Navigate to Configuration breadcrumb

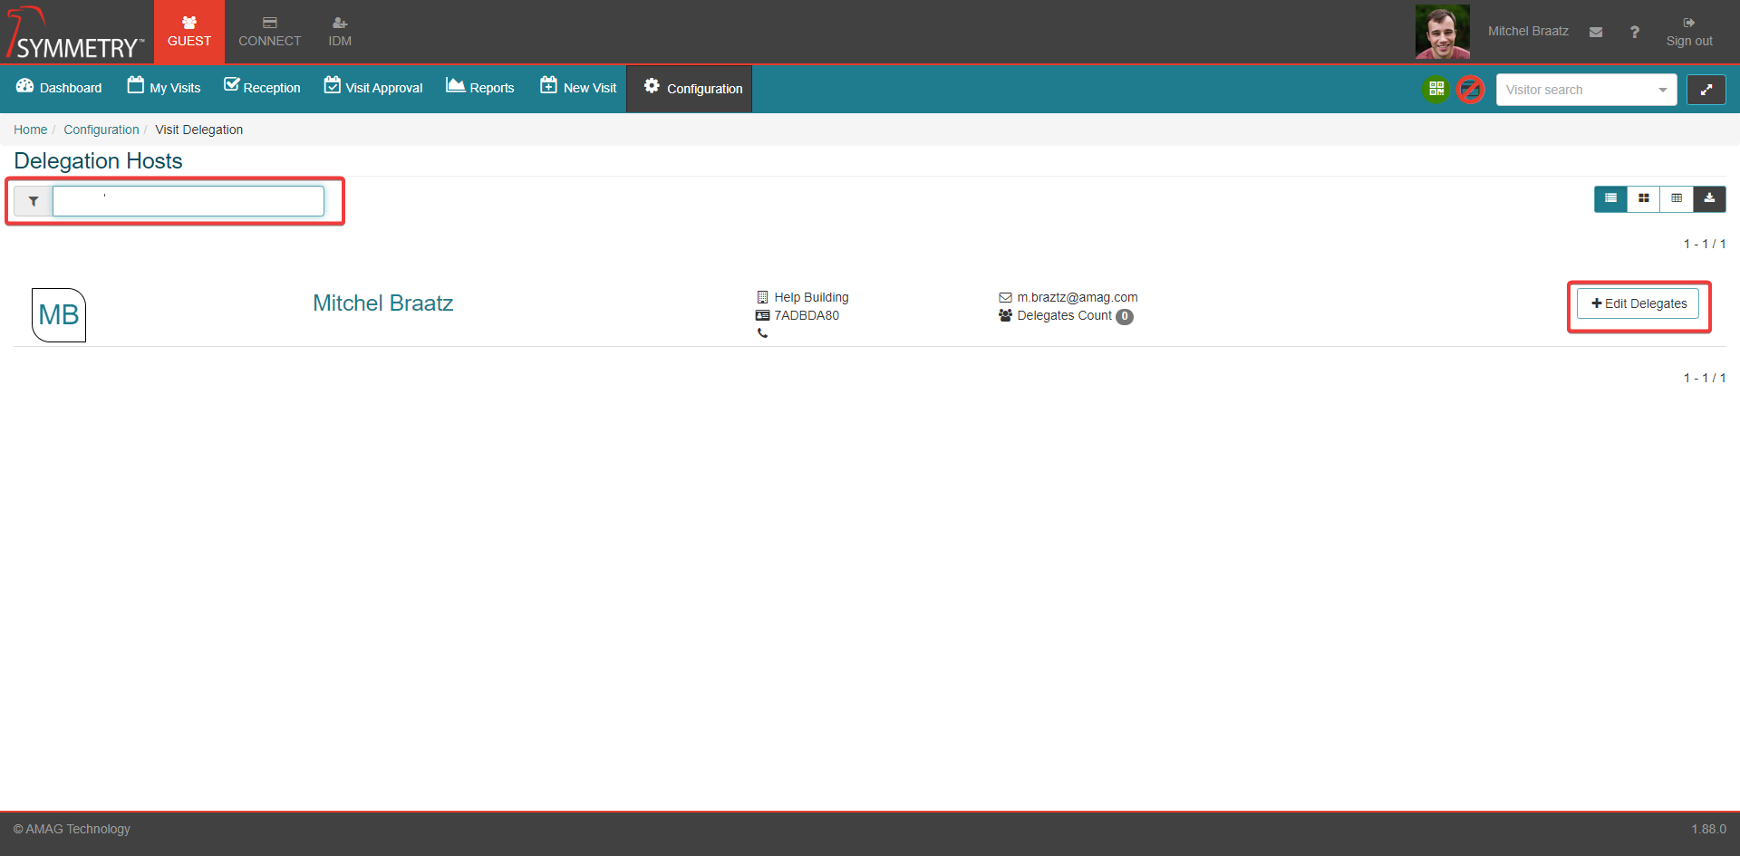coord(101,130)
